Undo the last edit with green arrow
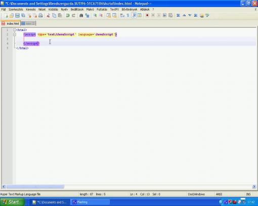This screenshot has width=258, height=206. [68, 16]
